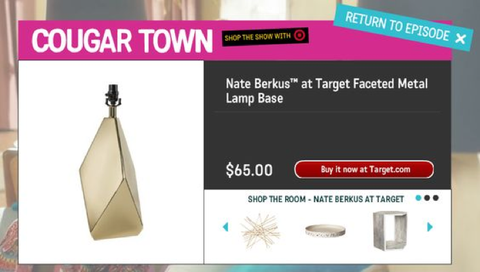Click Shop The Room Nate Berkus heading
The height and width of the screenshot is (272, 480).
[326, 199]
